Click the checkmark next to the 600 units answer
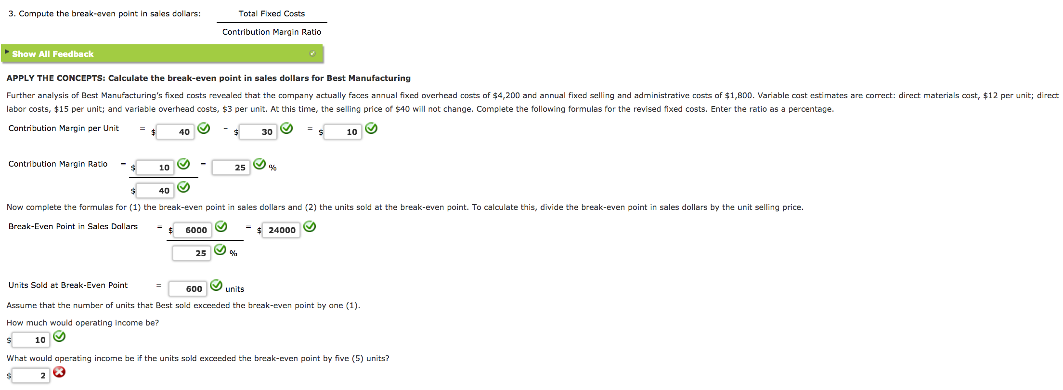This screenshot has height=390, width=1063. coord(216,285)
